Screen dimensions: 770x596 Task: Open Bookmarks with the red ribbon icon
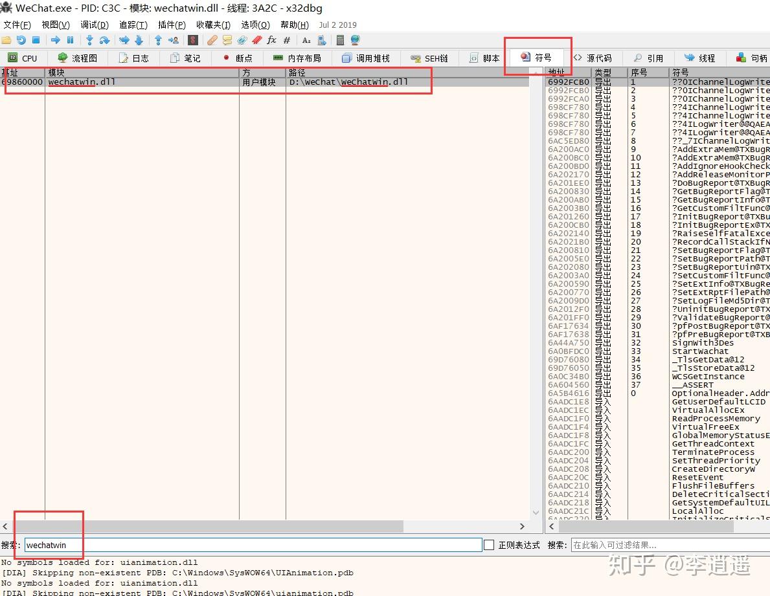click(x=257, y=40)
